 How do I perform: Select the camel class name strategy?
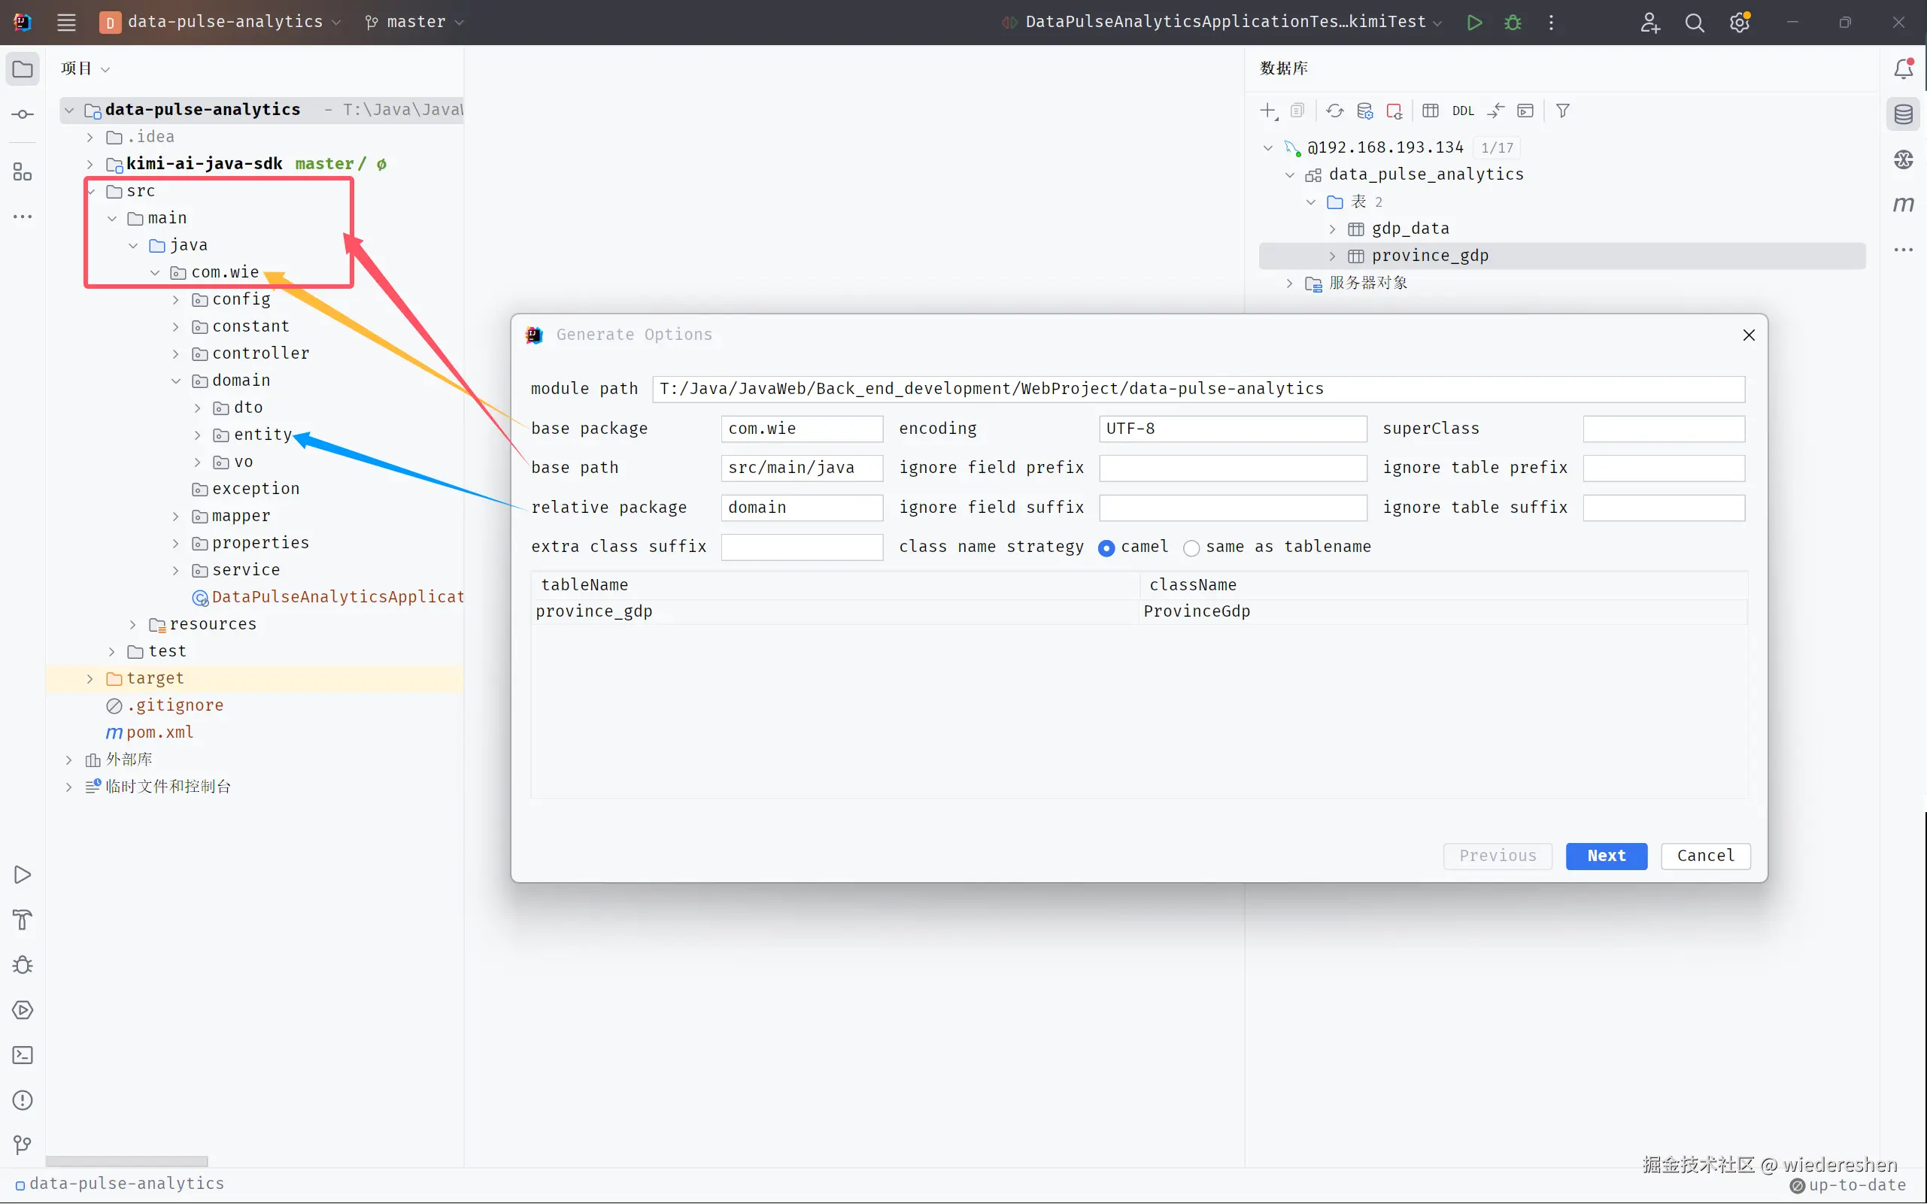(1106, 547)
